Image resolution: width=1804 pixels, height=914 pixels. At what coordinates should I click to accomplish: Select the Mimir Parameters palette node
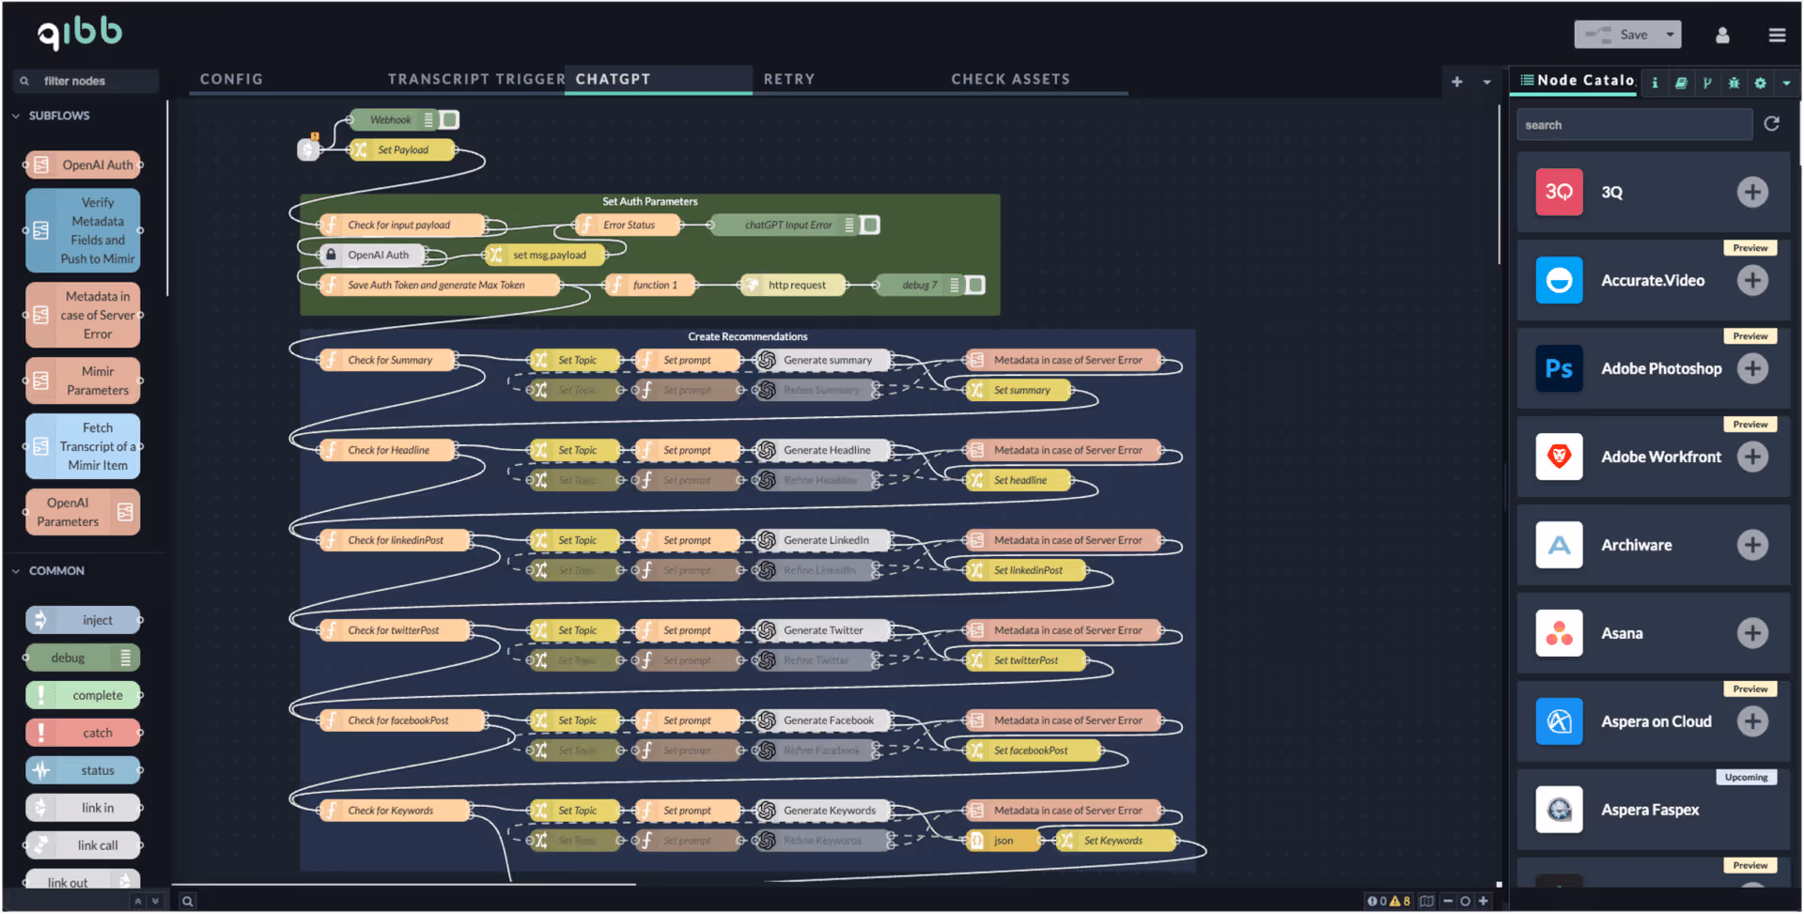tap(84, 381)
